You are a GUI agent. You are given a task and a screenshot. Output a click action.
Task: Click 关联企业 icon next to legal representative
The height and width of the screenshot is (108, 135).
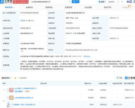click(x=30, y=21)
